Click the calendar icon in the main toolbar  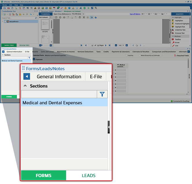54,8
